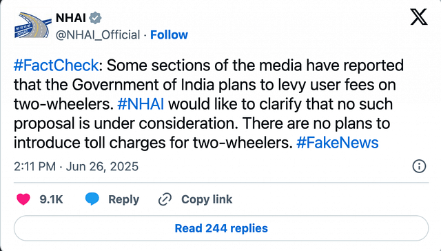This screenshot has width=441, height=251.
Task: Click the tweet body text
Action: point(209,104)
